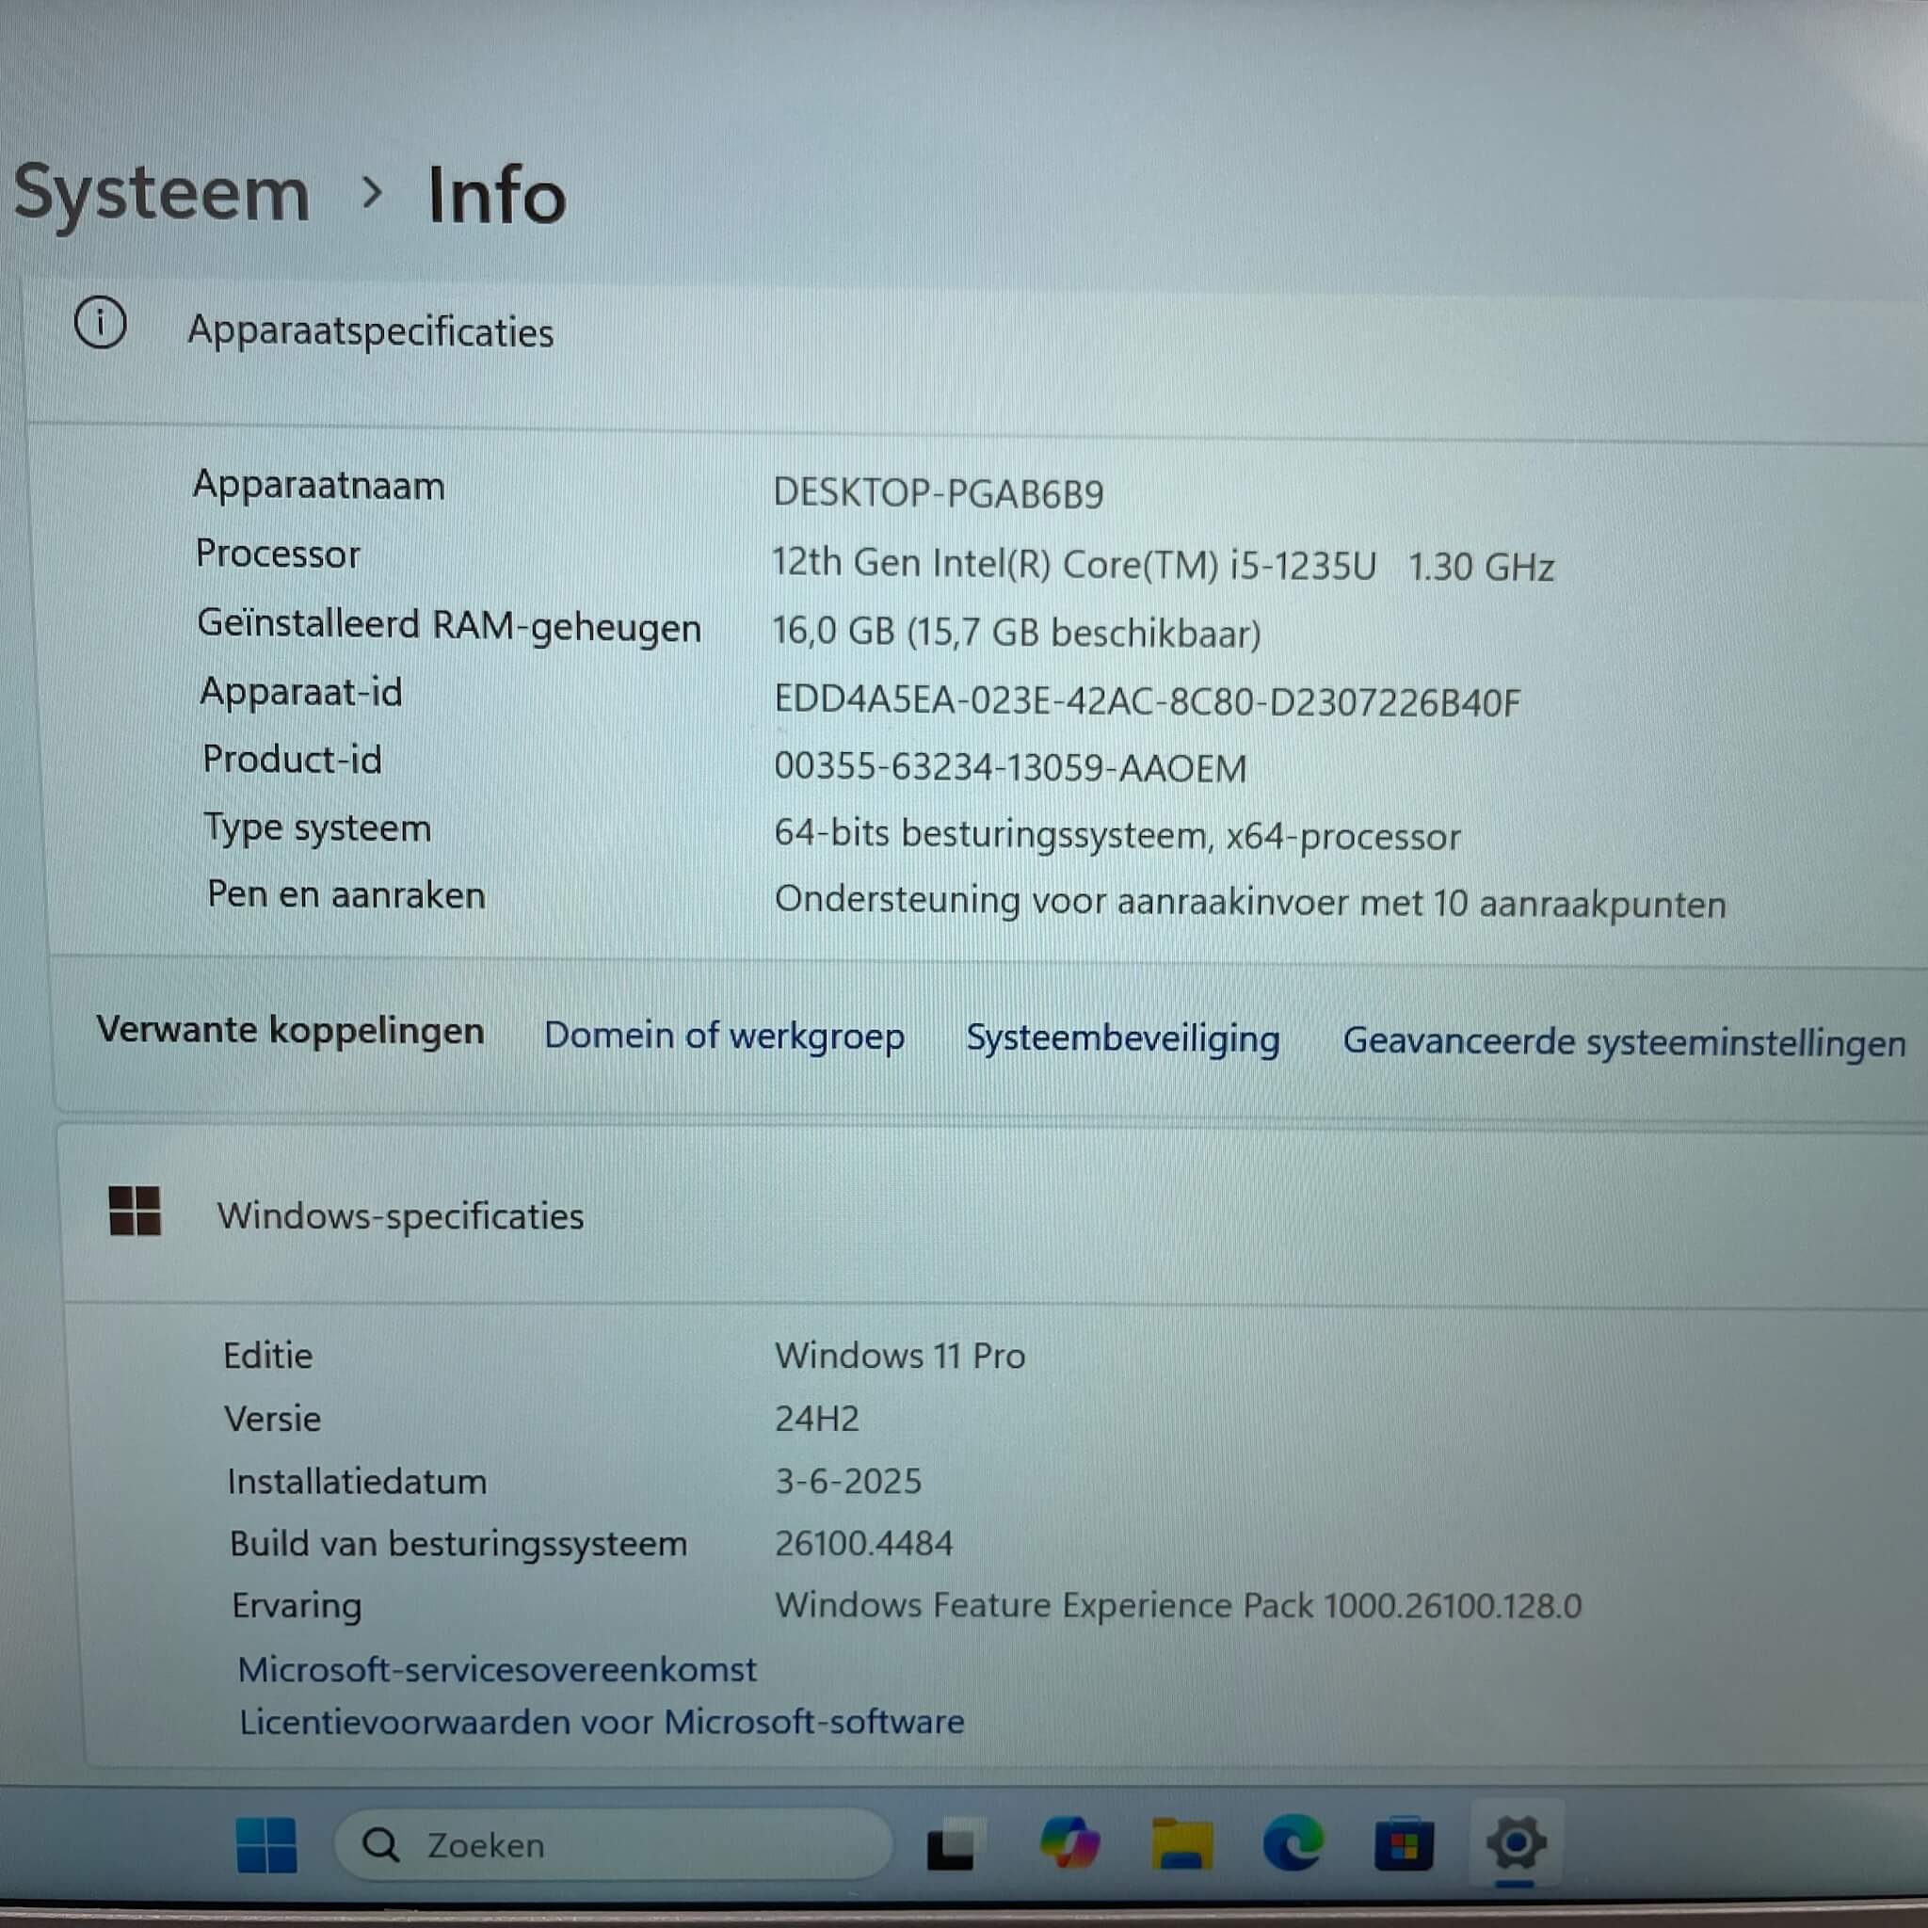Viewport: 1928px width, 1928px height.
Task: Launch Copilot from the taskbar
Action: pos(1068,1843)
